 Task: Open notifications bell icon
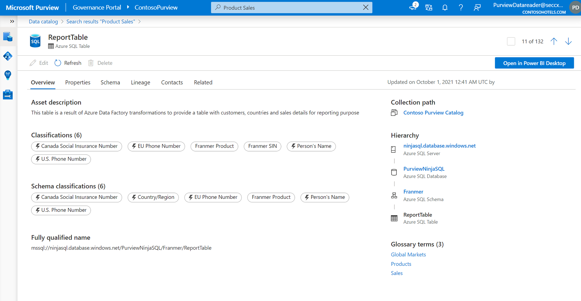445,8
